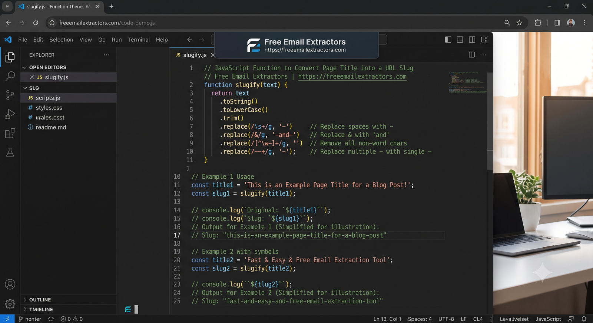This screenshot has width=593, height=323.
Task: Open Explorer panel more actions
Action: click(x=107, y=55)
